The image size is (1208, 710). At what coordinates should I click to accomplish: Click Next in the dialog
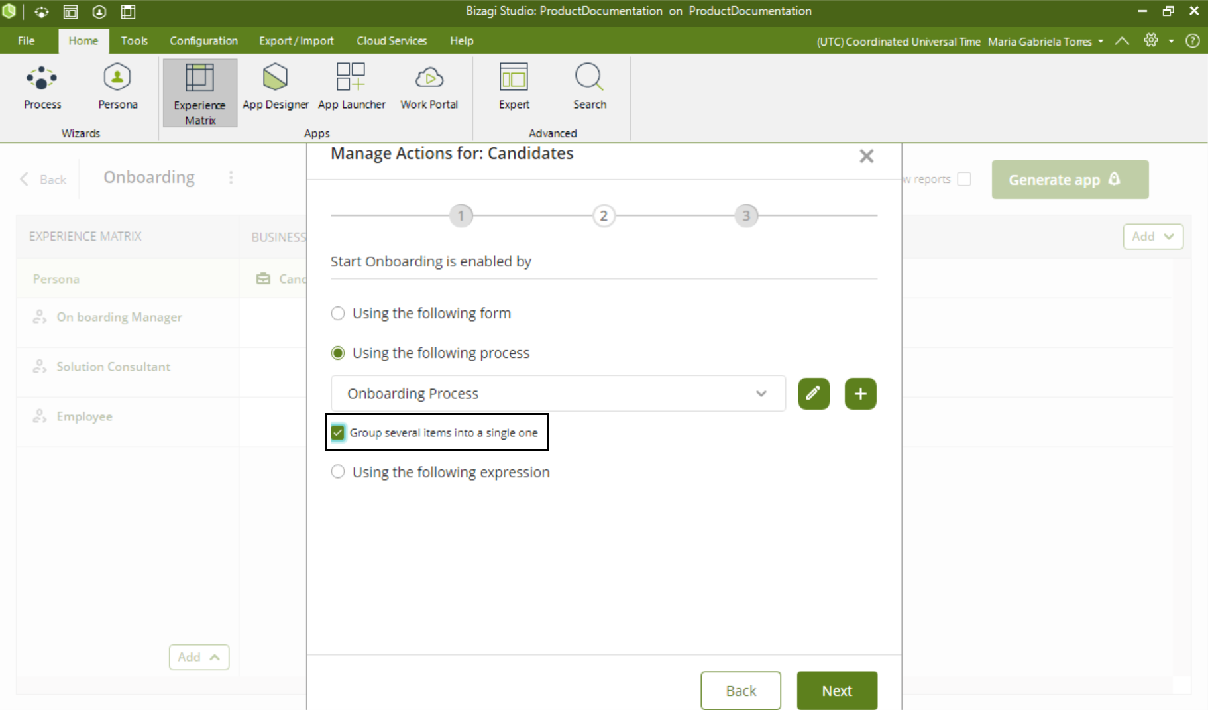837,690
